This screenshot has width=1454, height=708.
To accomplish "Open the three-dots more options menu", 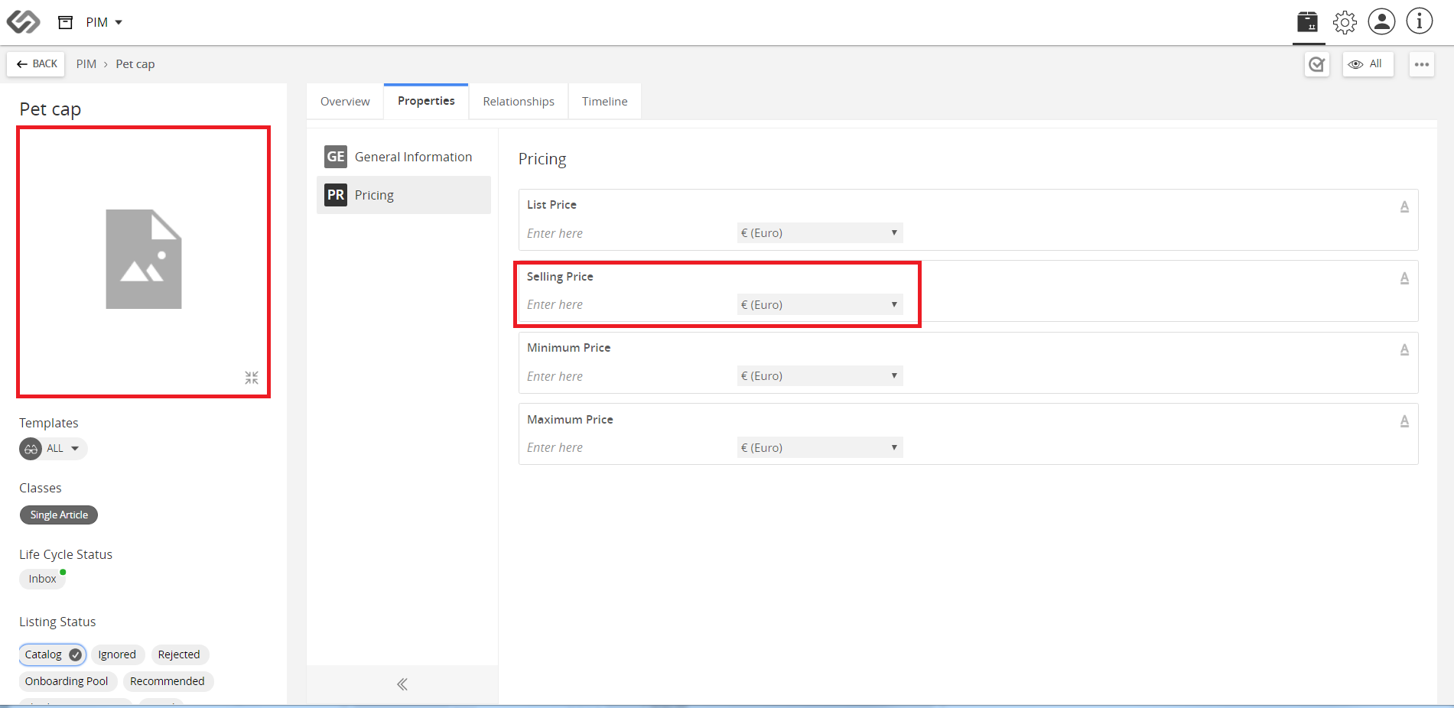I will point(1421,64).
